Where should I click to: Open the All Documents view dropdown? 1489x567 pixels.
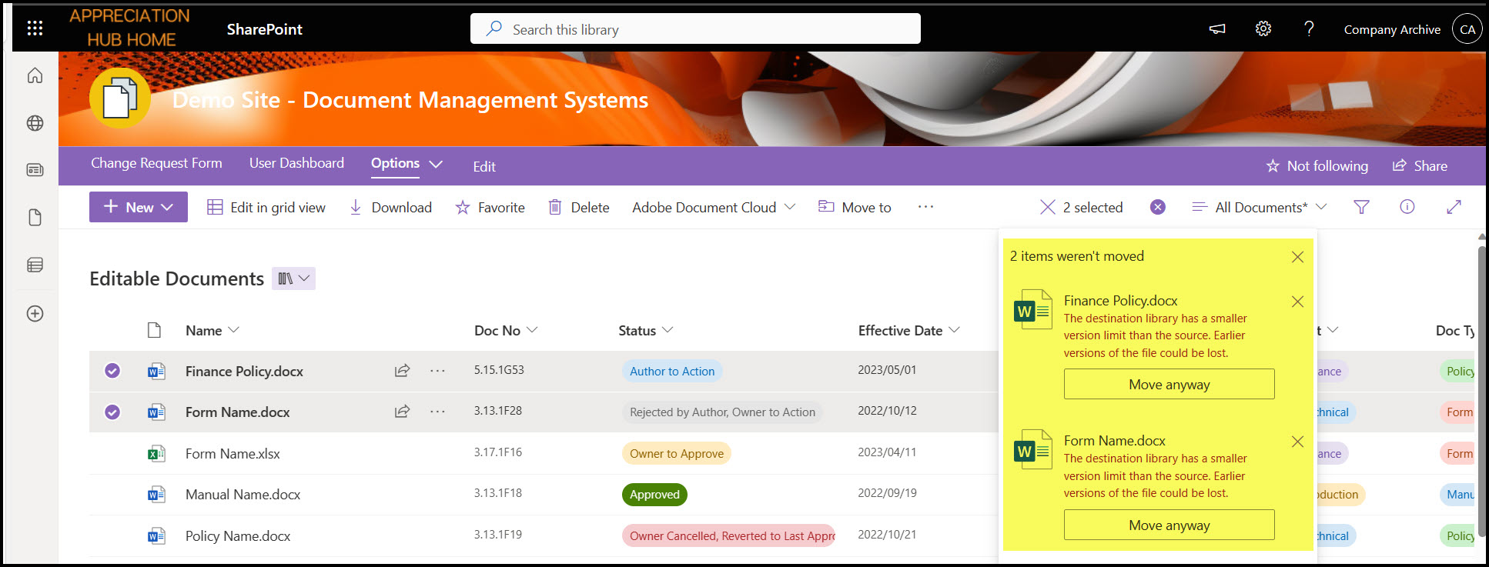pyautogui.click(x=1260, y=207)
